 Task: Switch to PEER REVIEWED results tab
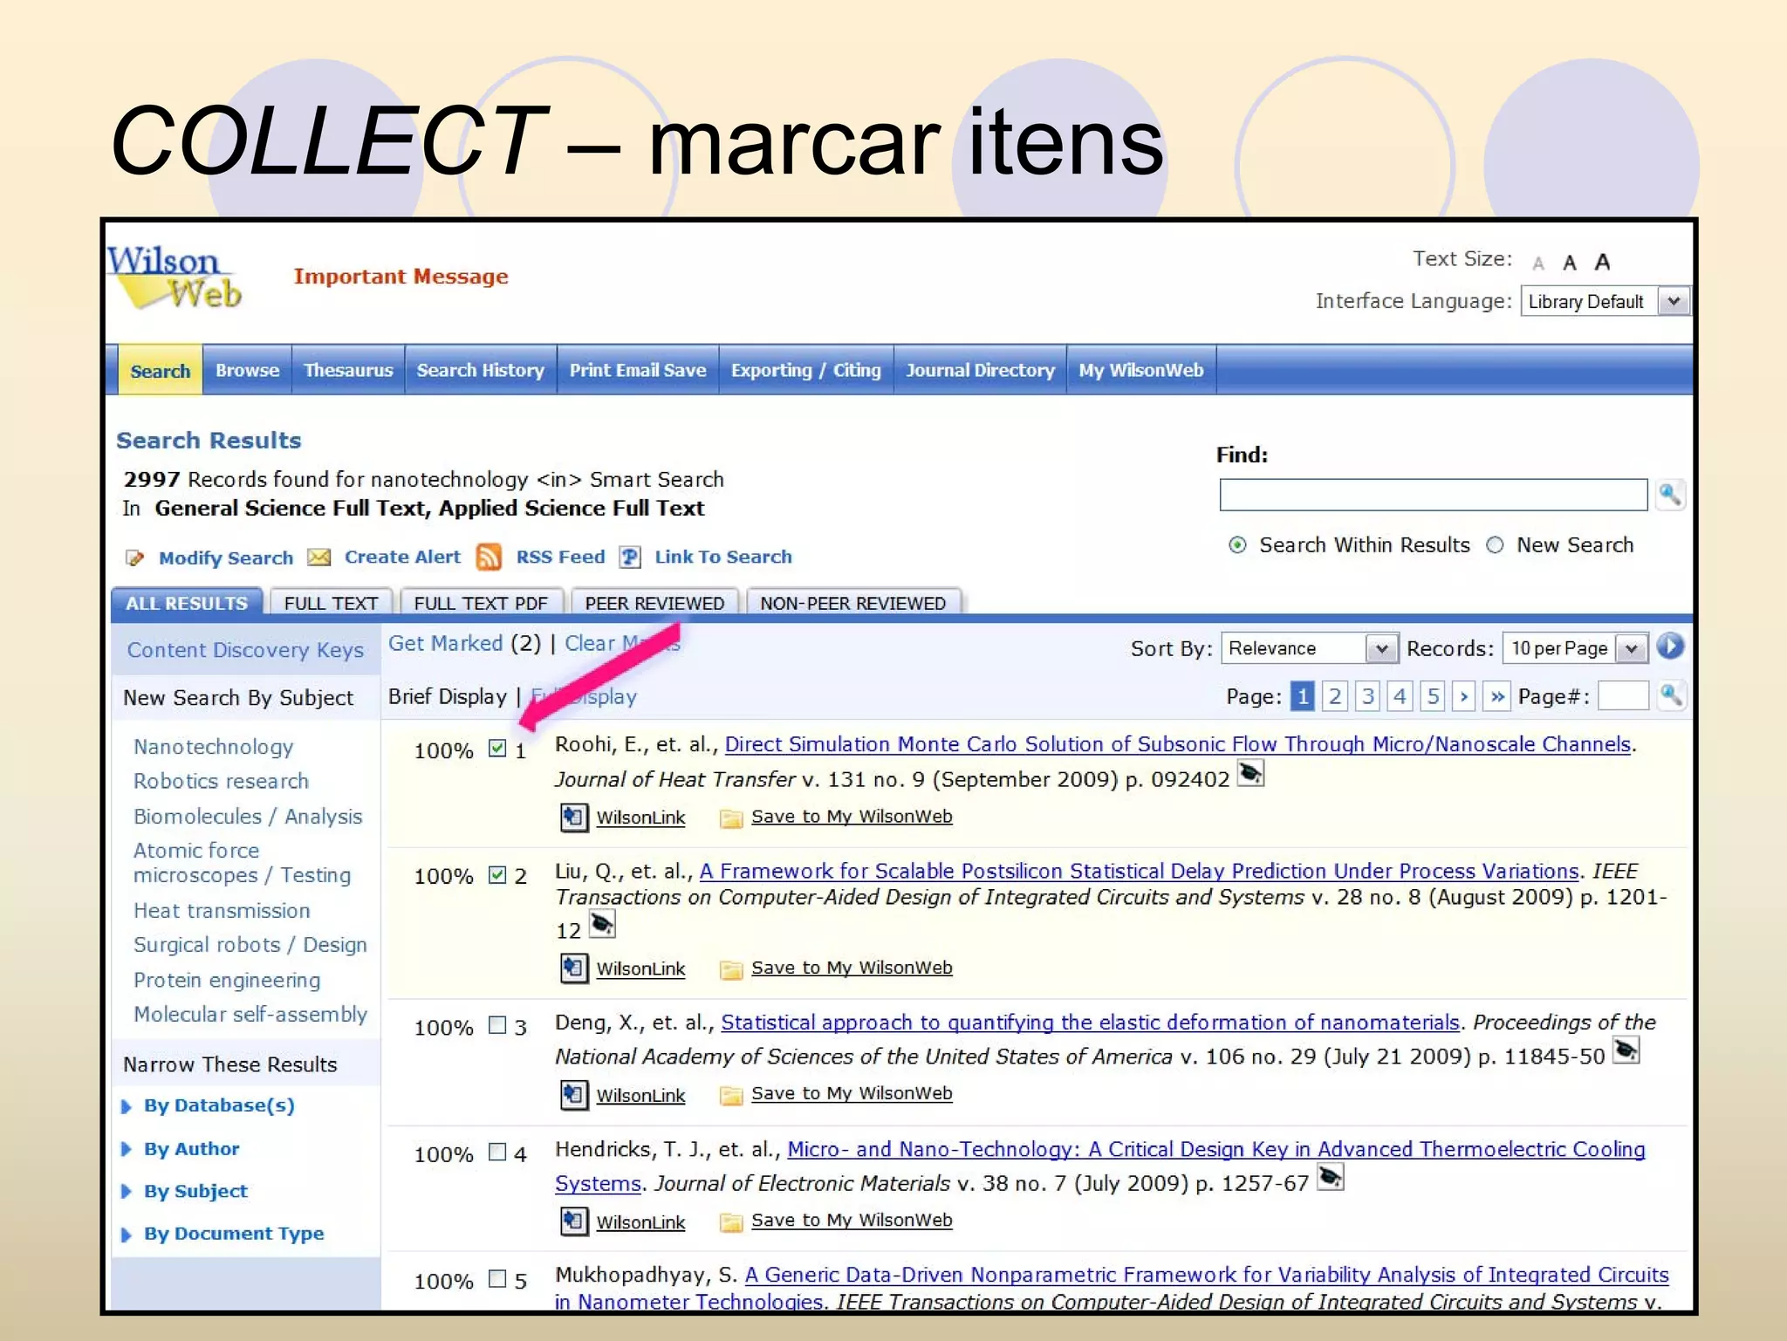(654, 603)
